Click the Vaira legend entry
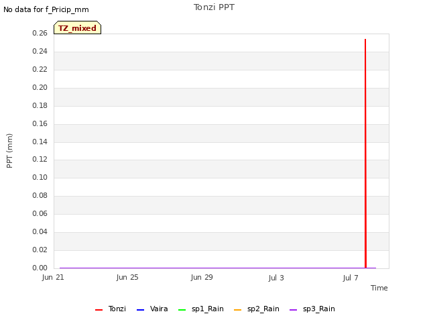Image resolution: width=429 pixels, height=322 pixels. [152, 309]
